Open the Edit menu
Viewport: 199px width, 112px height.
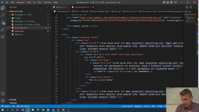coord(12,2)
